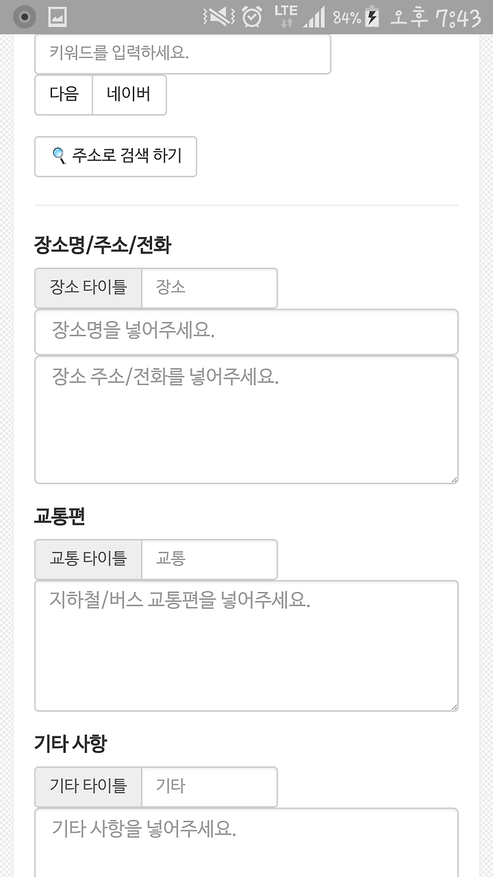Tap the charging battery icon
The image size is (493, 877).
[x=372, y=16]
